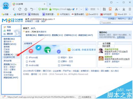The image size is (133, 99).
Task: Click 企业邮箱 footer link
Action: [x=57, y=71]
